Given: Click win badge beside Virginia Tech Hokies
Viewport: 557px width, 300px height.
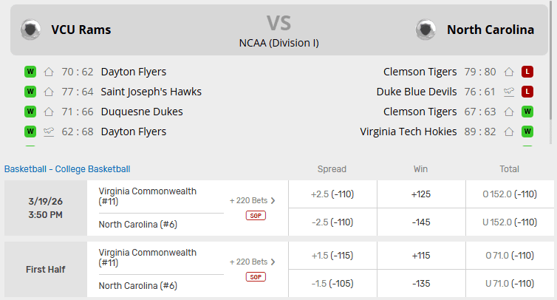Looking at the screenshot, I should pyautogui.click(x=527, y=132).
